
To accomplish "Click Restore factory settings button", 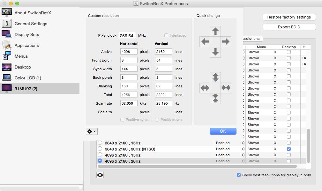I will (289, 17).
